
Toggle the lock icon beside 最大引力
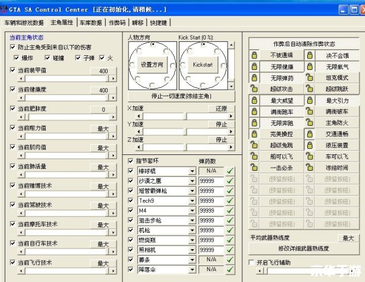pyautogui.click(x=310, y=100)
